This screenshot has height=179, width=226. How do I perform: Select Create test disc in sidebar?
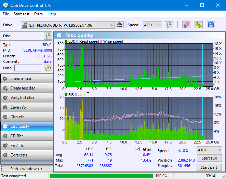pos(27,88)
